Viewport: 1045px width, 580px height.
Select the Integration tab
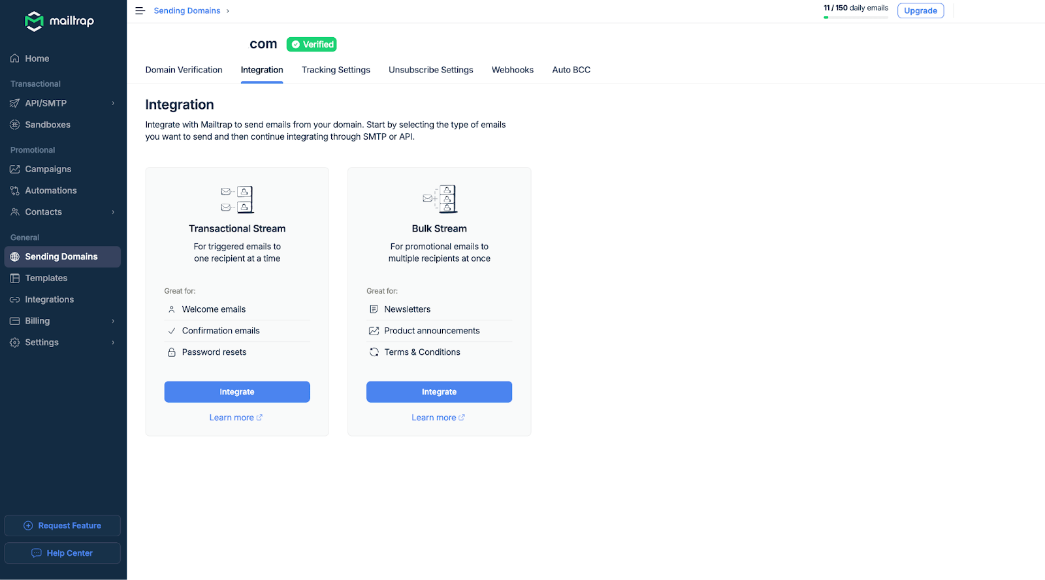(262, 70)
